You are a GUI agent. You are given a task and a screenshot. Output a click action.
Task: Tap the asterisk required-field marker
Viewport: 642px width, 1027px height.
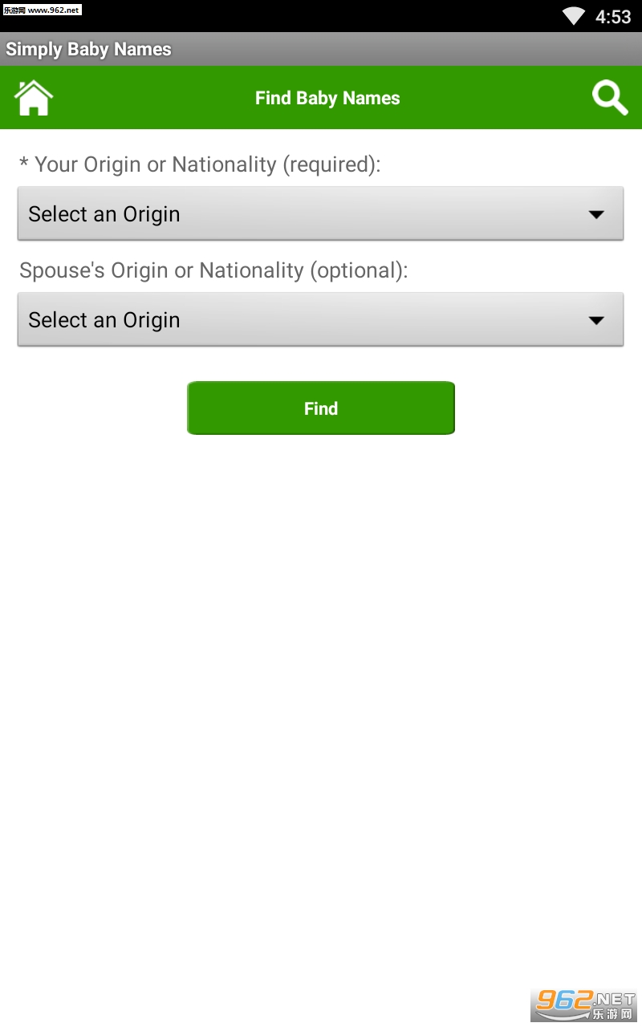(24, 164)
